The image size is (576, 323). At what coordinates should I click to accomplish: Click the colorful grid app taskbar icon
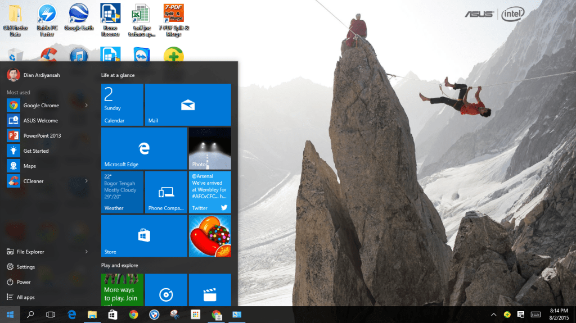(x=195, y=315)
